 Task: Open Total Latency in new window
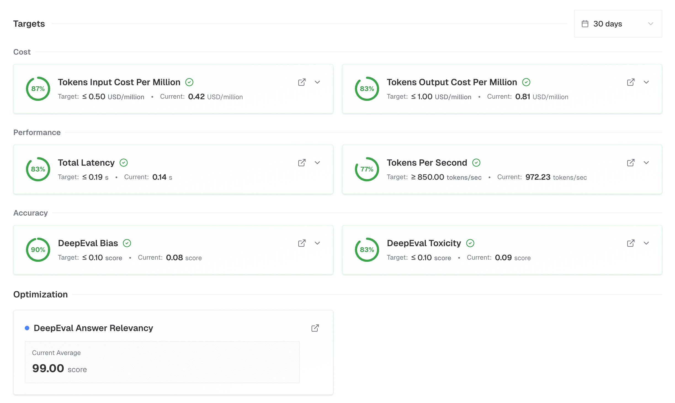[x=302, y=163]
